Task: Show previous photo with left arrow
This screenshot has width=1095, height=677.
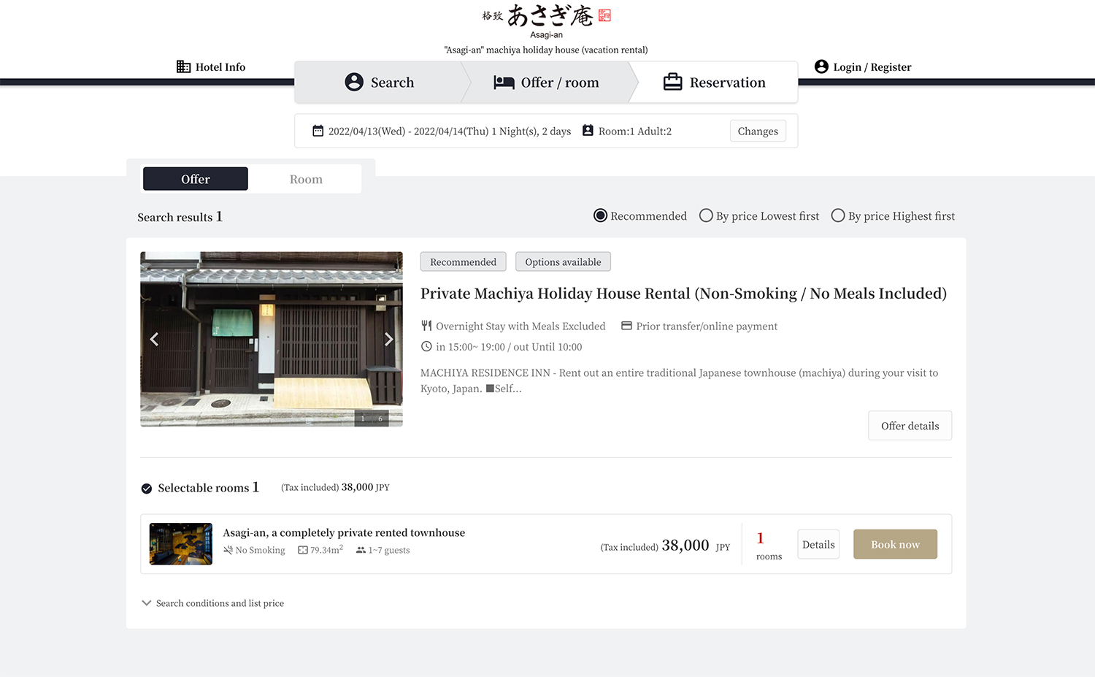Action: [x=154, y=339]
